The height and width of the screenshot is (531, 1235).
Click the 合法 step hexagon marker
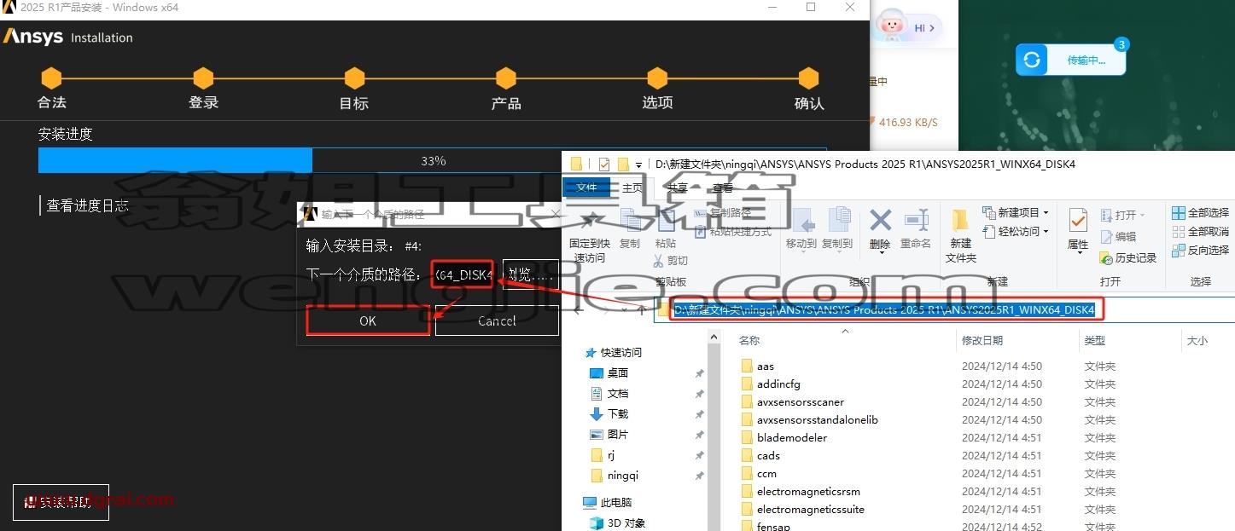click(52, 78)
